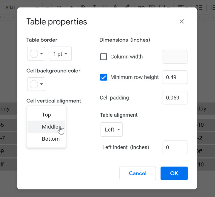Click the Left indent input field

(x=175, y=147)
